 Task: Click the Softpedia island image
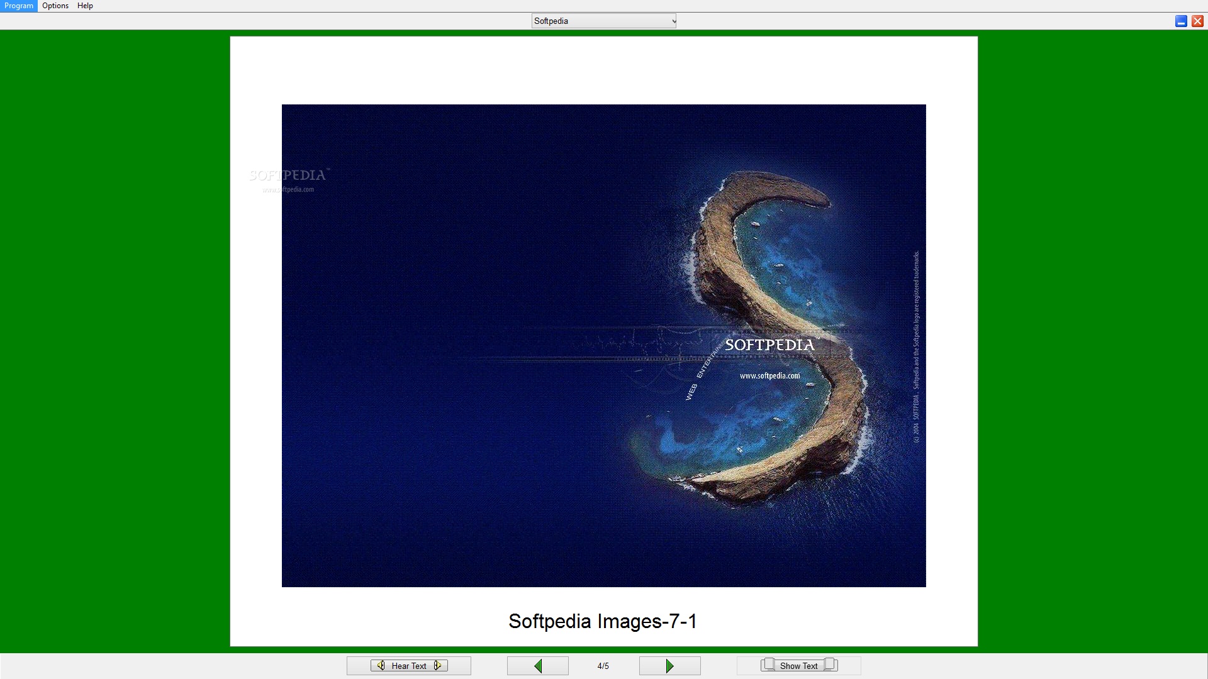point(604,346)
